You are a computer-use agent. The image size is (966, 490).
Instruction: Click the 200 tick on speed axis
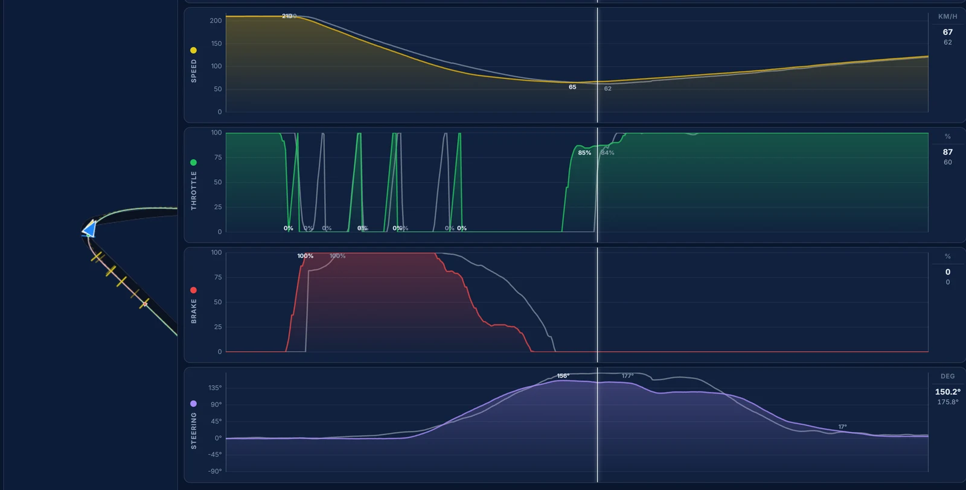pos(216,21)
